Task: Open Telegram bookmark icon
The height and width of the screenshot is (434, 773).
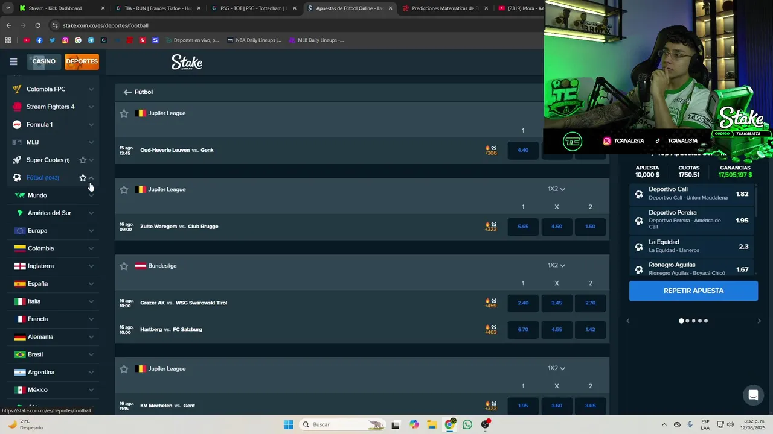Action: 91,40
